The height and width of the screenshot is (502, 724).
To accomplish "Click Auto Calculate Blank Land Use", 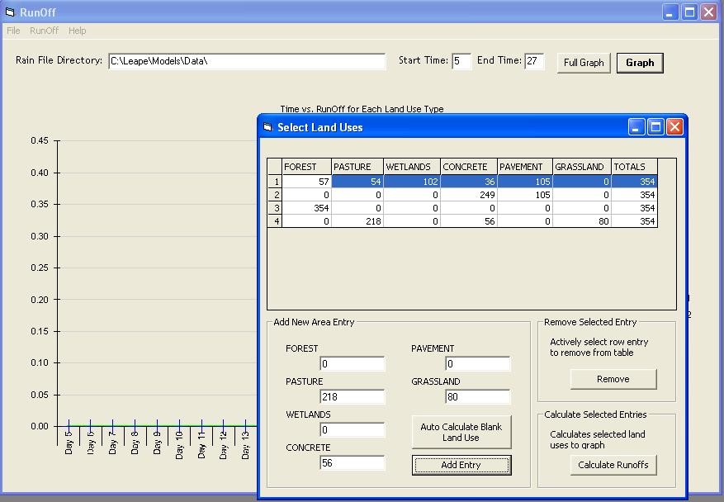I will (461, 431).
